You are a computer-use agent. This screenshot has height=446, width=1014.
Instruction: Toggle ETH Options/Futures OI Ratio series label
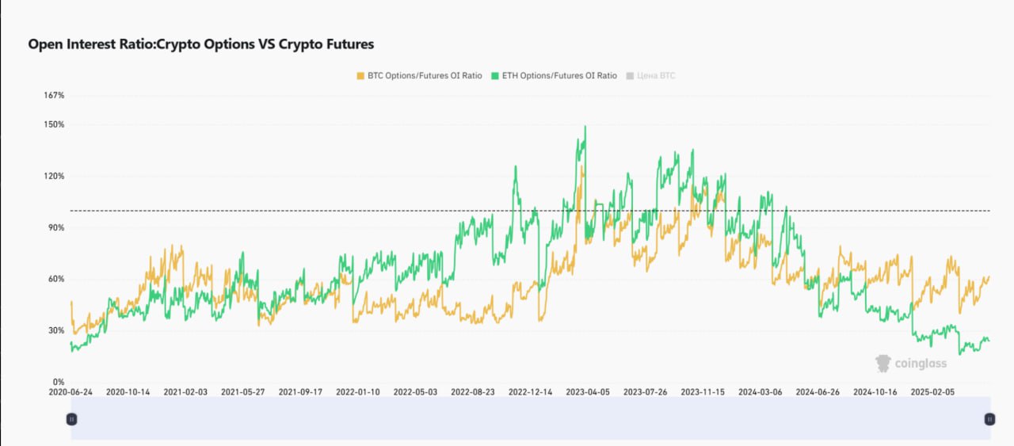tap(559, 76)
